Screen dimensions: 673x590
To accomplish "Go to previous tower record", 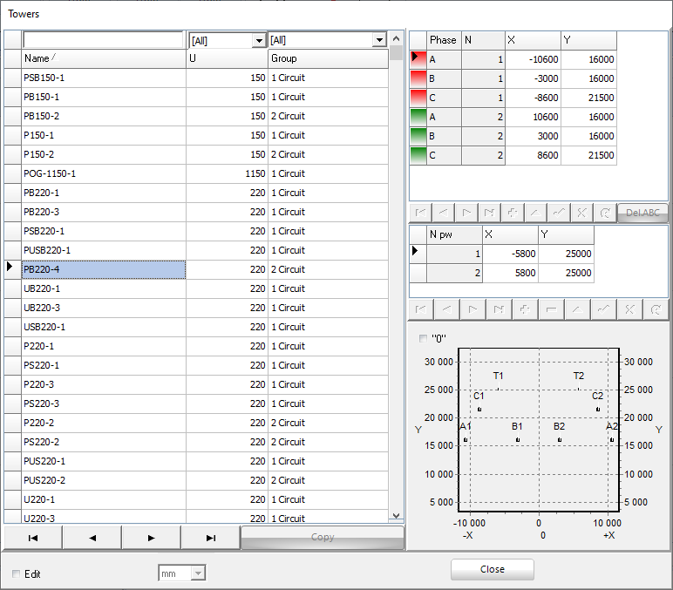I will pyautogui.click(x=92, y=538).
